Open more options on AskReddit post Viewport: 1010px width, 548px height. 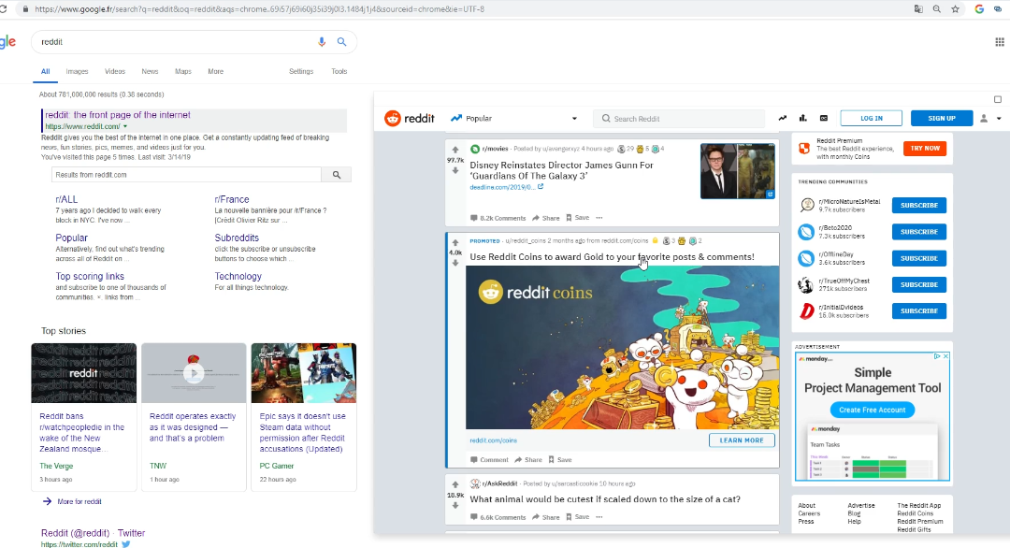[x=599, y=517]
